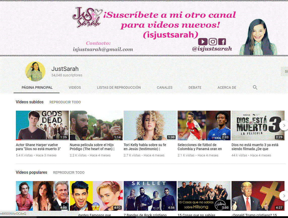
Task: Click the partially visible subscribe button
Action: [285, 71]
